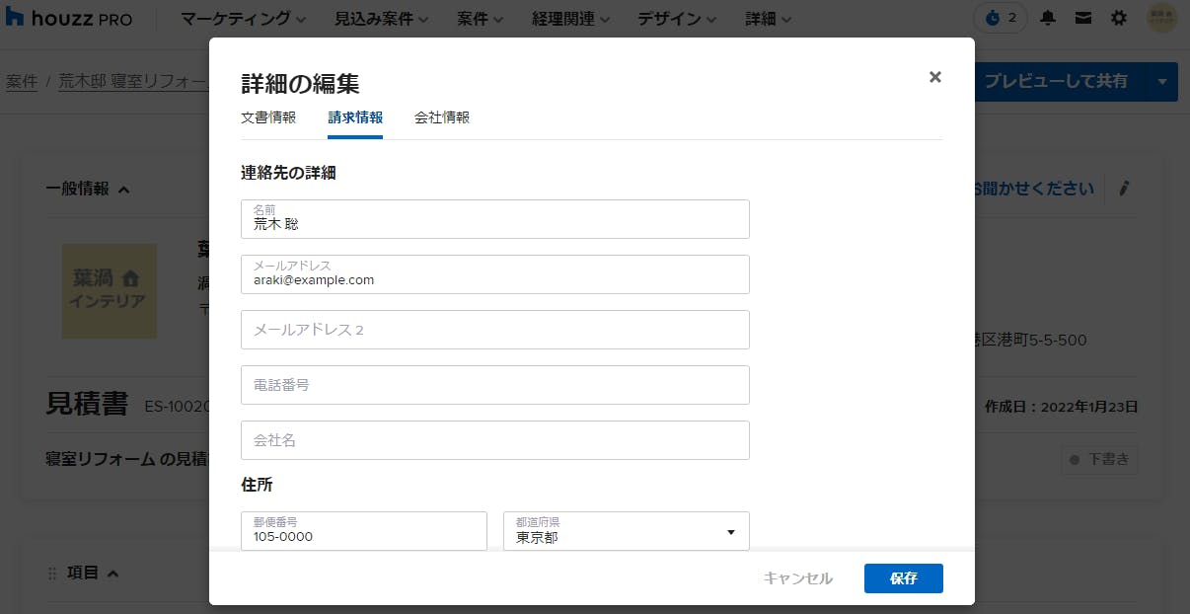
Task: Open the 経理関連 menu
Action: 570,19
